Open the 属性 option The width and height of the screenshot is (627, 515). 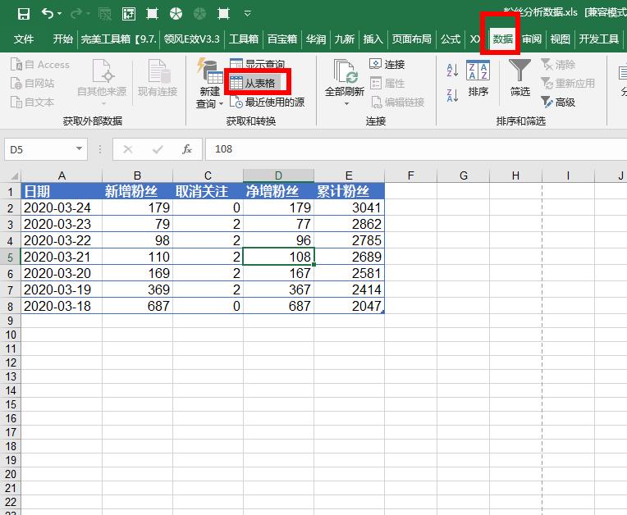click(x=387, y=83)
